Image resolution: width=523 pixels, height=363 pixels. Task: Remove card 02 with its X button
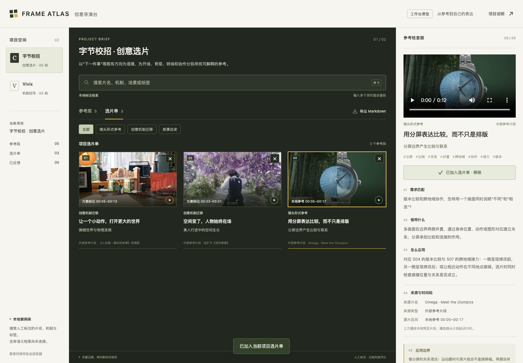(275, 159)
